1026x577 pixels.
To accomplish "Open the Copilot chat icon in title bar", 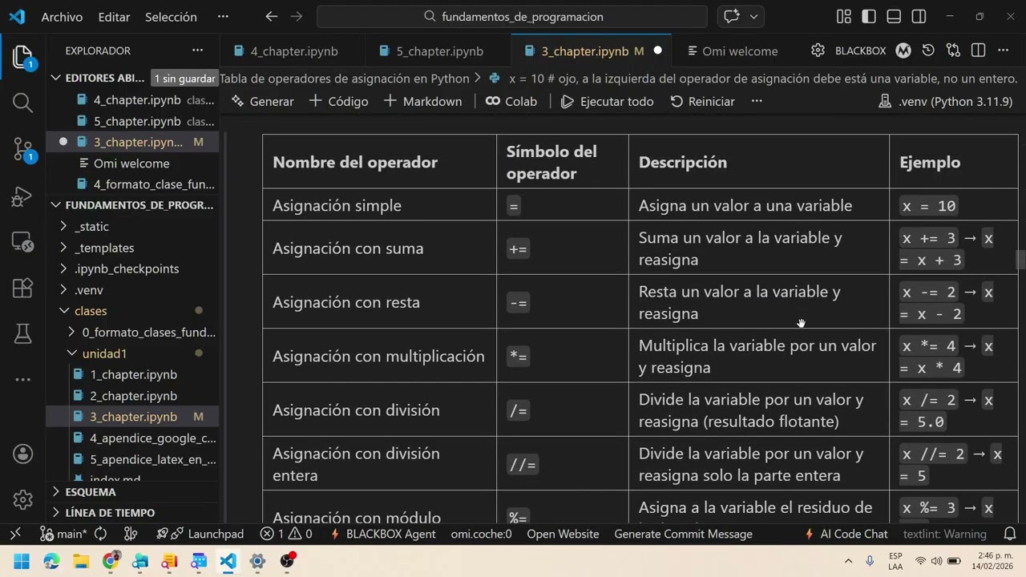I will 731,16.
